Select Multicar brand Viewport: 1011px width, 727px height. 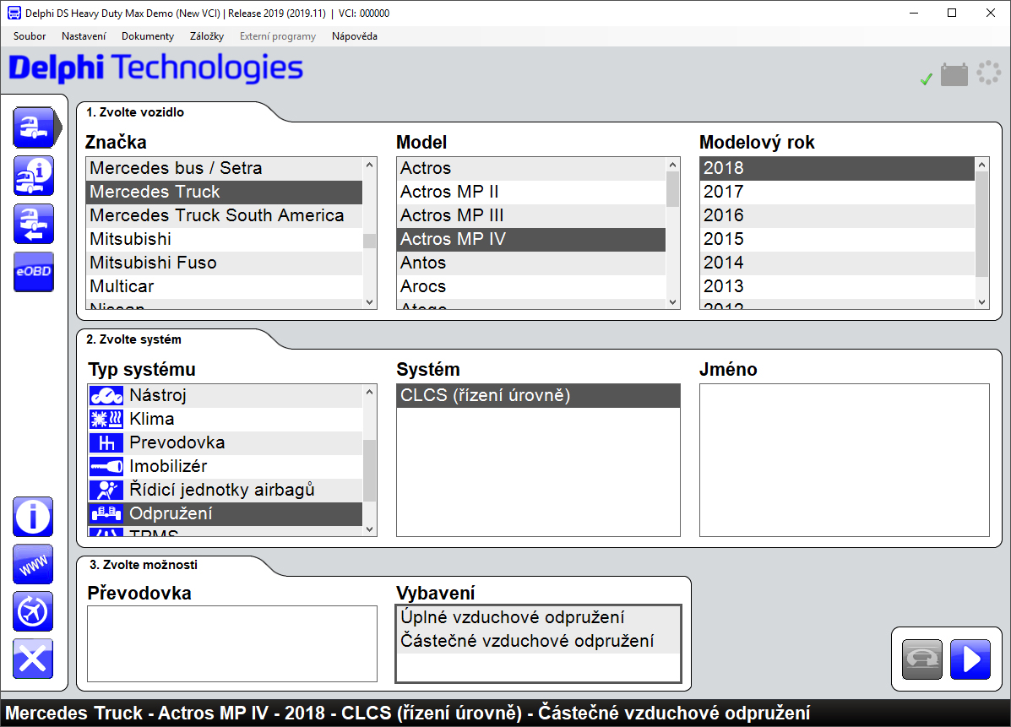pos(225,287)
